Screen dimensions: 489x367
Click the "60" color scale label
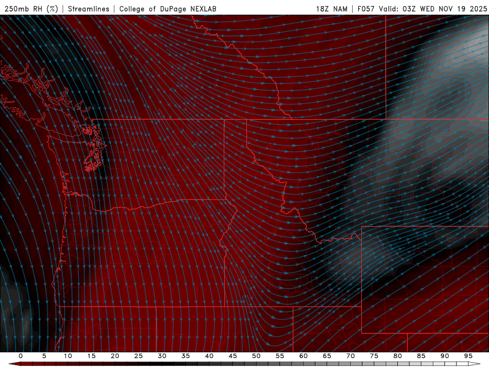(x=303, y=356)
